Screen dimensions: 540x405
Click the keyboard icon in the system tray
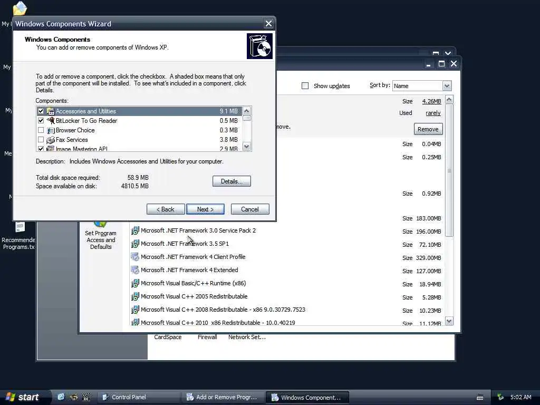tap(480, 398)
